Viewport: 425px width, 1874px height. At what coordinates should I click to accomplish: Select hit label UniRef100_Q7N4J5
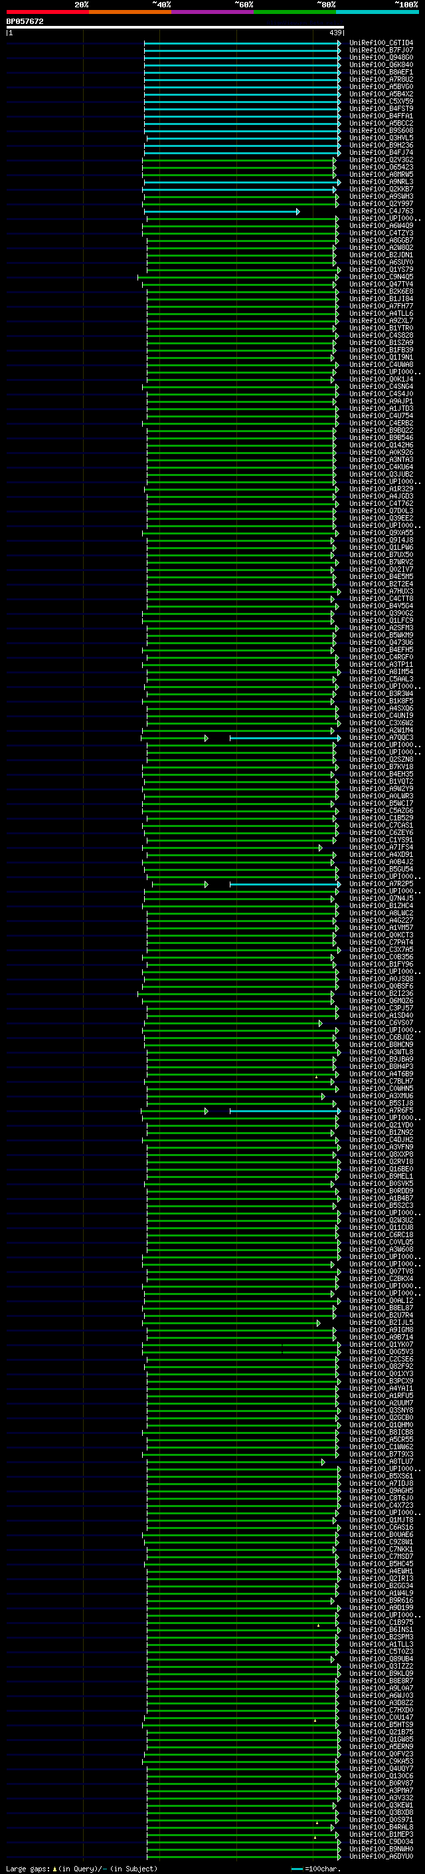[381, 899]
